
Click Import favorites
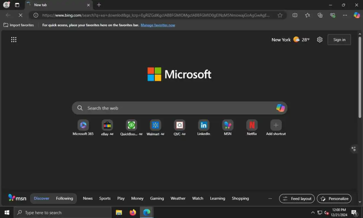click(18, 25)
